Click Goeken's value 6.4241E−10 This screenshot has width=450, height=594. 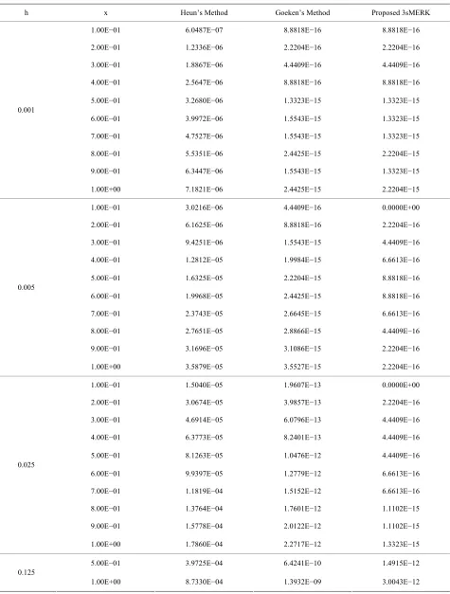[x=302, y=563]
